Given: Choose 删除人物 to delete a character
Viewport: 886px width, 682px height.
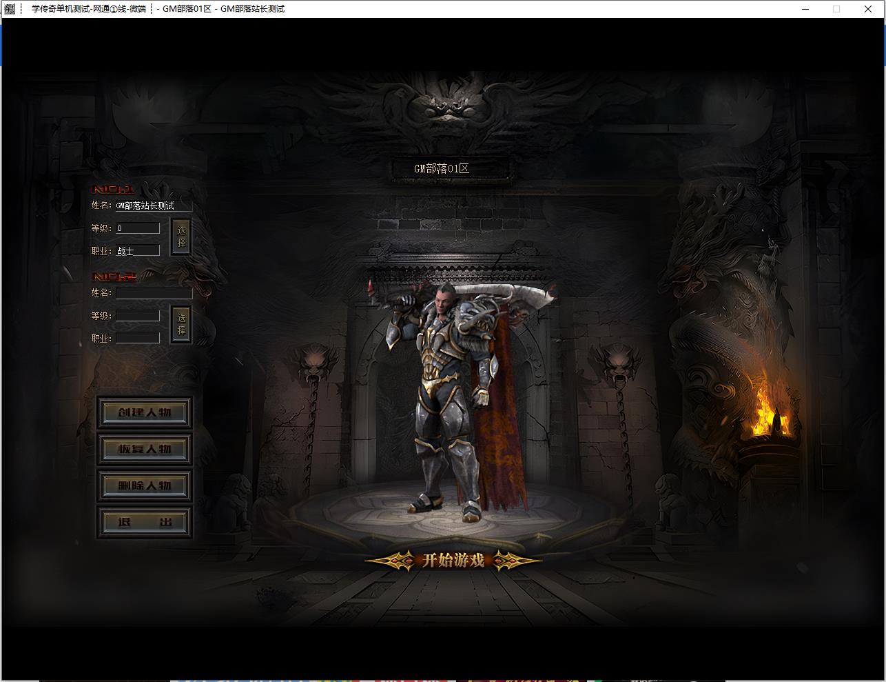Looking at the screenshot, I should coord(144,485).
